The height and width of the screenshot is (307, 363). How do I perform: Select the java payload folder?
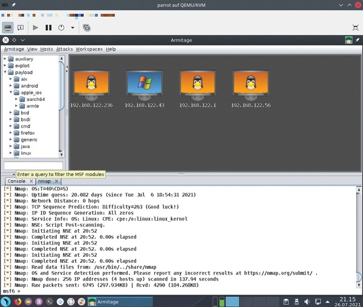[22, 146]
